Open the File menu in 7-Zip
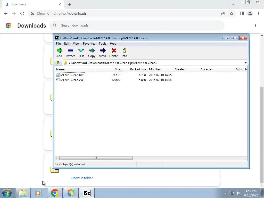The width and height of the screenshot is (264, 198). pyautogui.click(x=58, y=43)
